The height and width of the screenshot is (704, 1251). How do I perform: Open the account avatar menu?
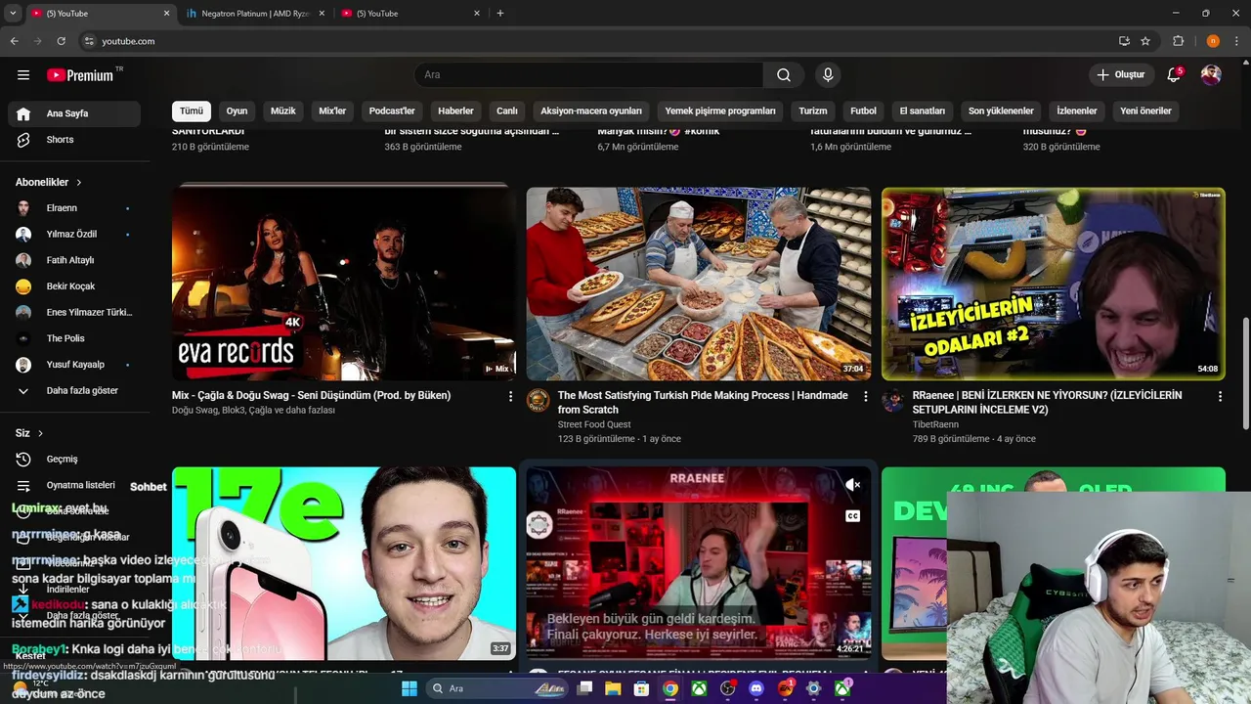tap(1211, 75)
